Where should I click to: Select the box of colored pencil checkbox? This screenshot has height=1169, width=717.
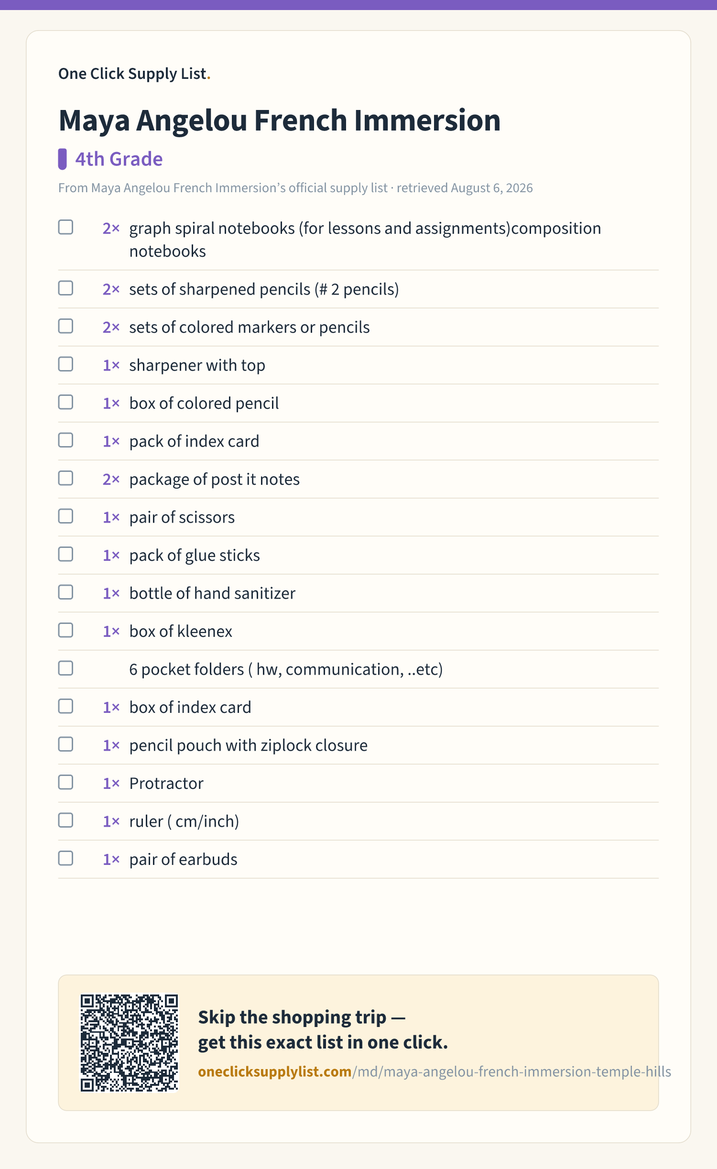click(65, 402)
